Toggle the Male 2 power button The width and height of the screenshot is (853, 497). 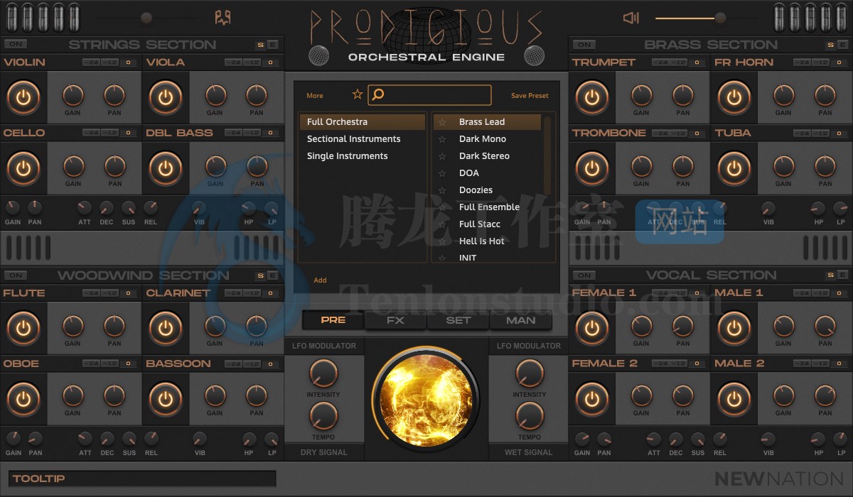734,399
